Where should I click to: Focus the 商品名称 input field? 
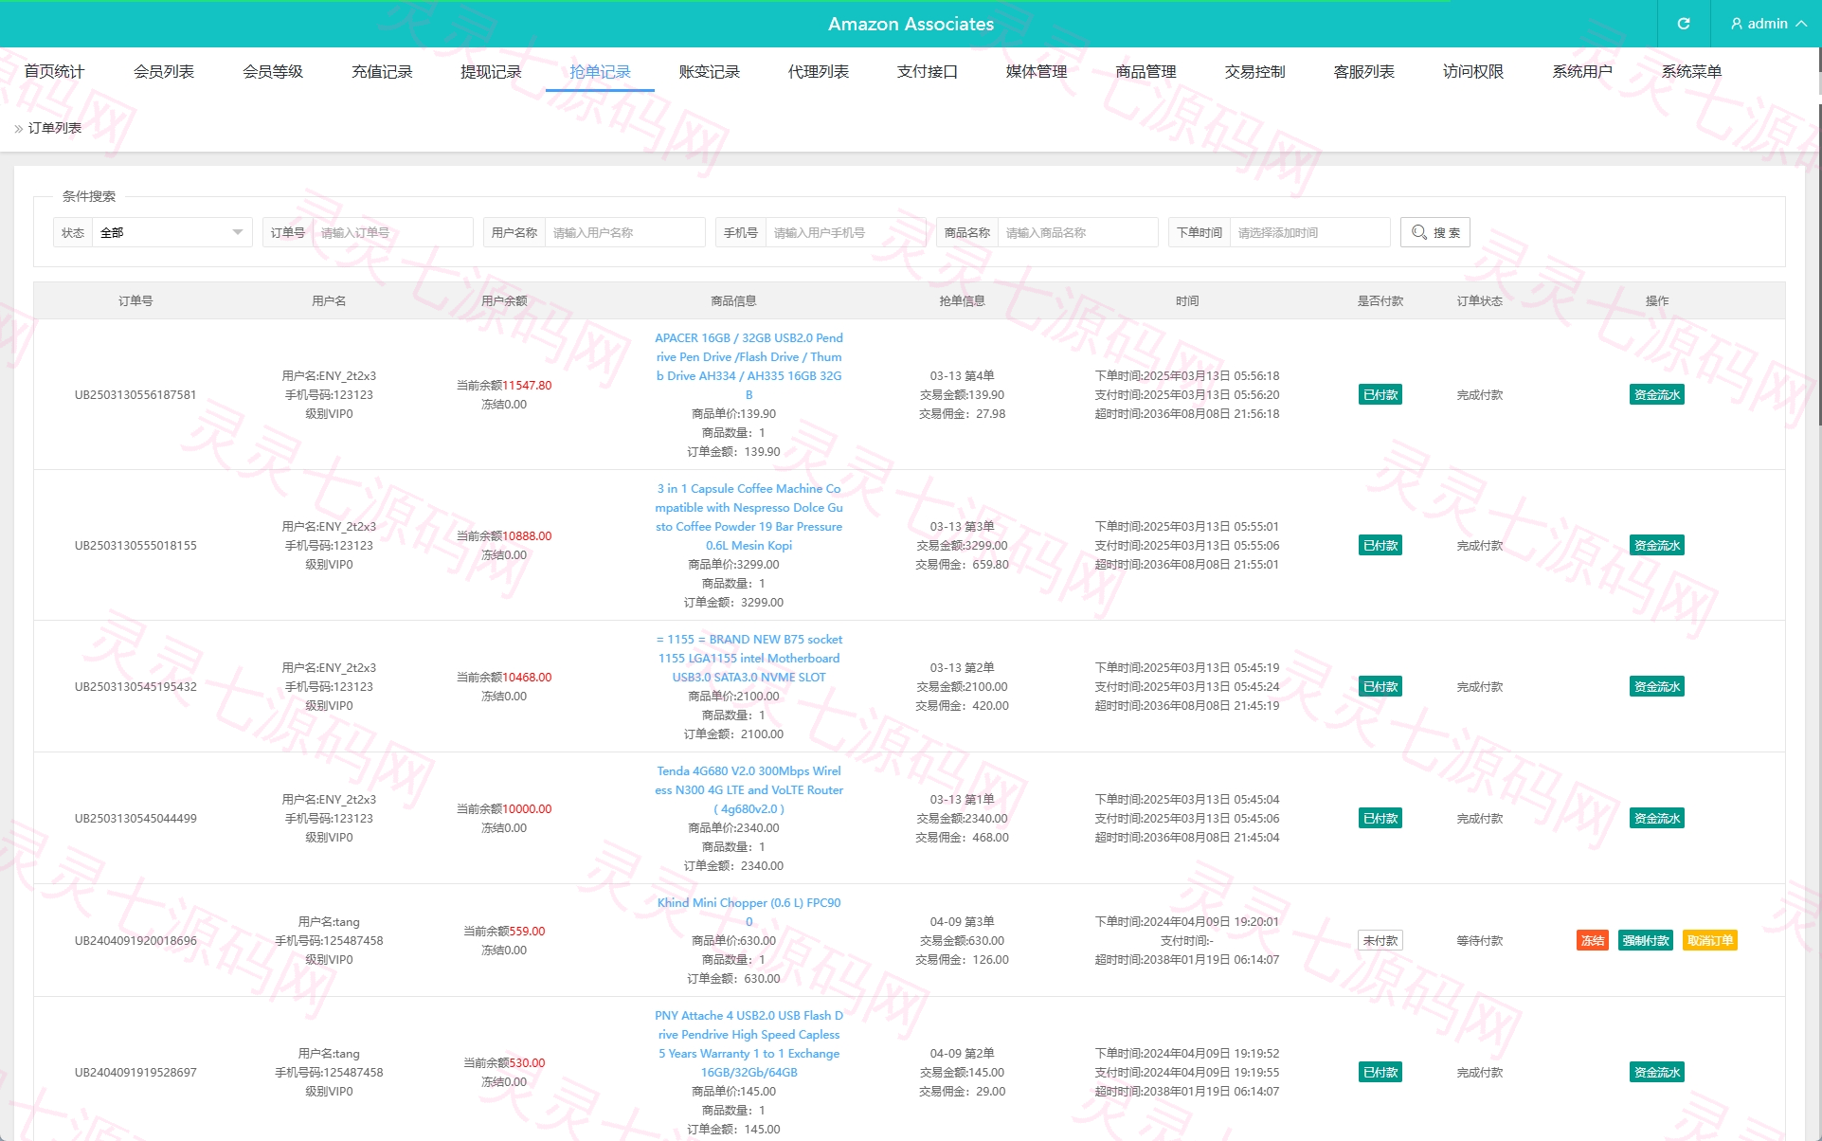point(1077,232)
